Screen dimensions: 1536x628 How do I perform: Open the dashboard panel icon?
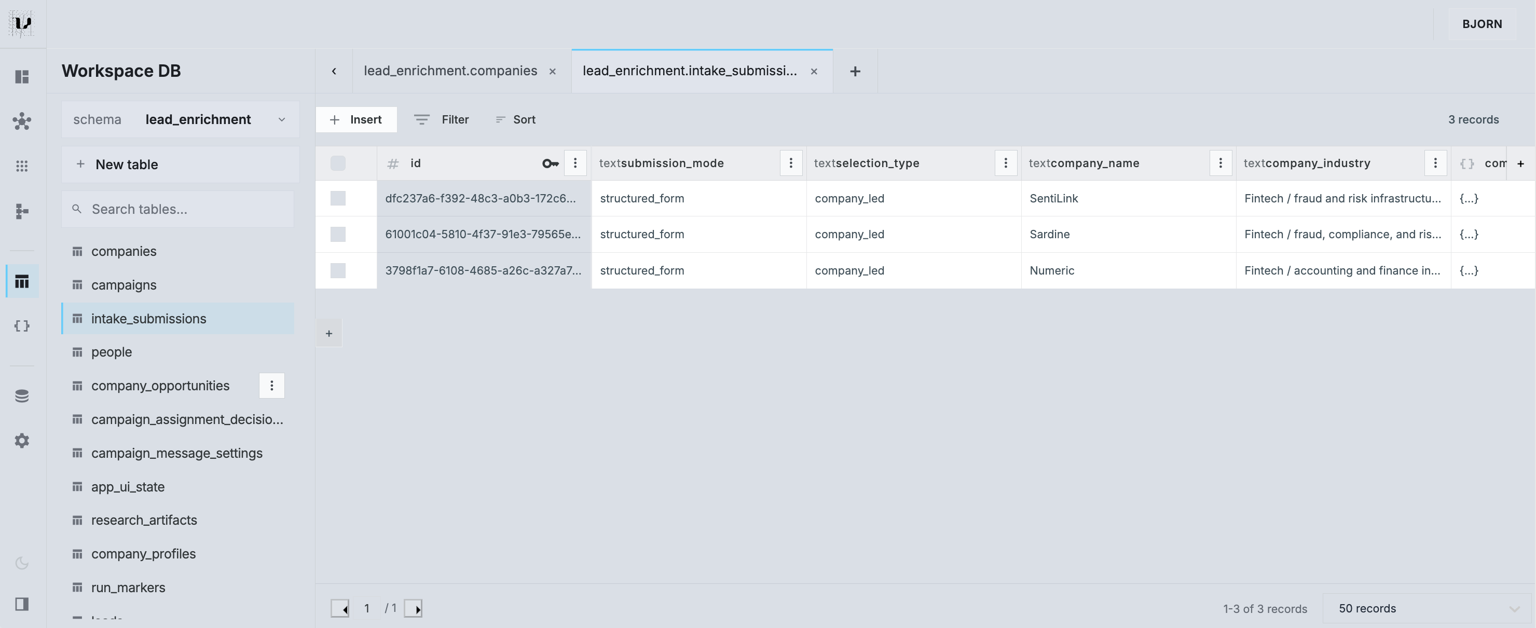[x=22, y=76]
